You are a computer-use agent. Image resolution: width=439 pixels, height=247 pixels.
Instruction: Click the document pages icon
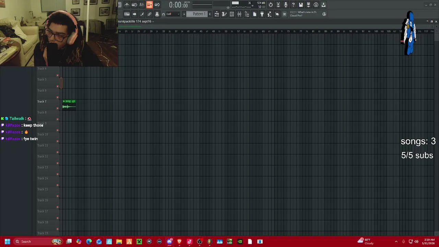[x=254, y=14]
